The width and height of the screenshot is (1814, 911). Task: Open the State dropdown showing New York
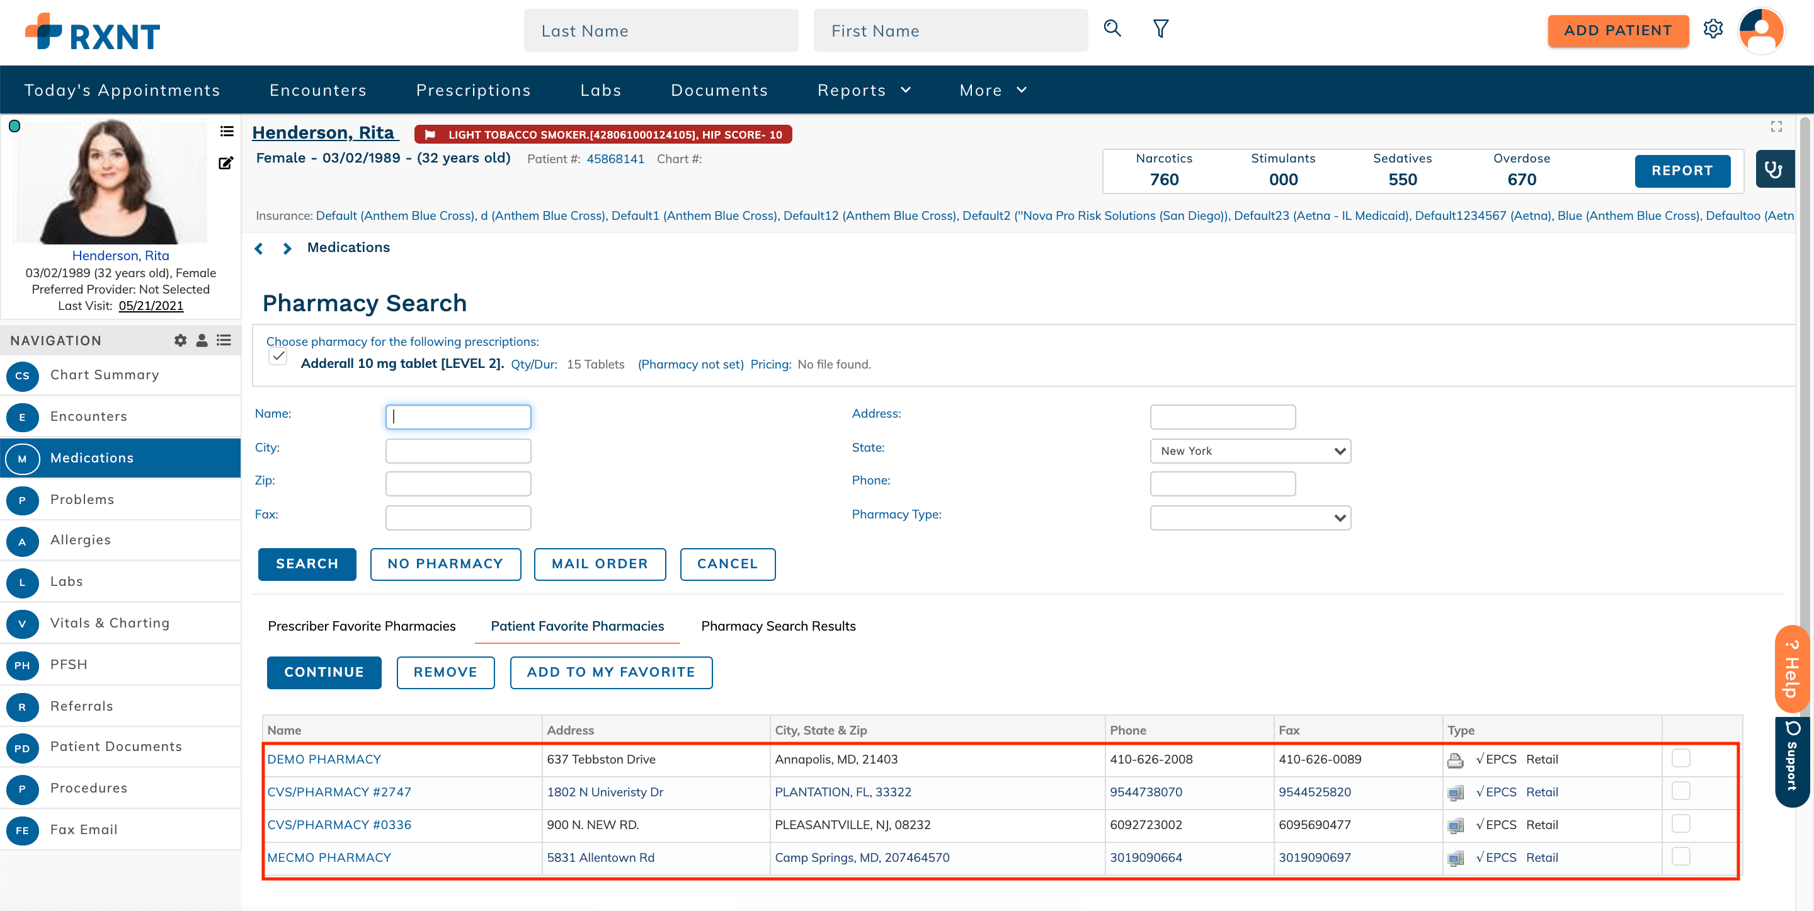1250,451
